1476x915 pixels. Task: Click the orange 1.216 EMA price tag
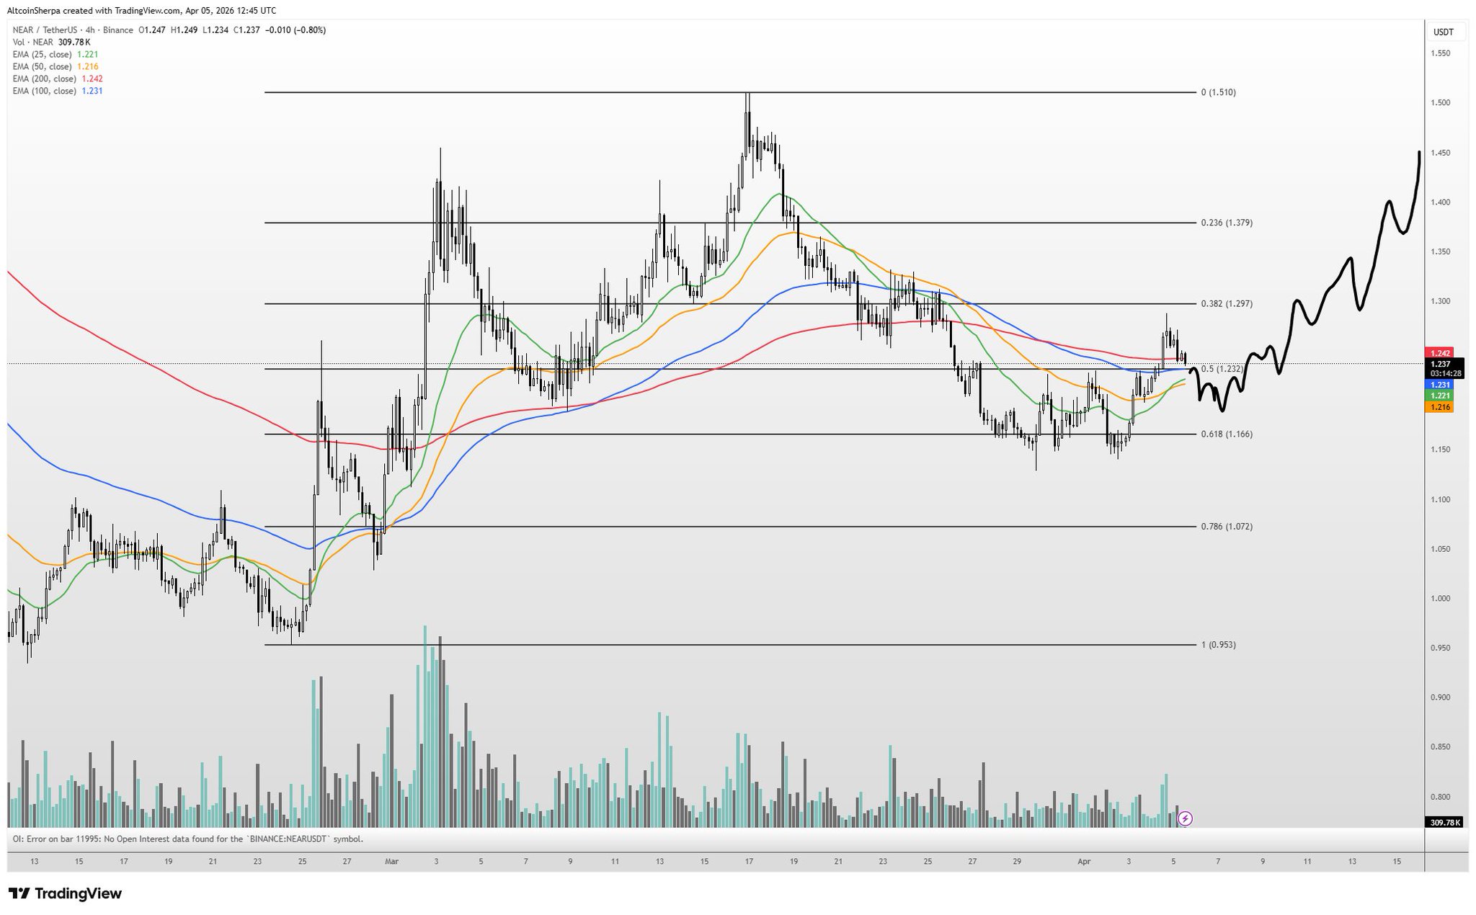click(x=1439, y=408)
